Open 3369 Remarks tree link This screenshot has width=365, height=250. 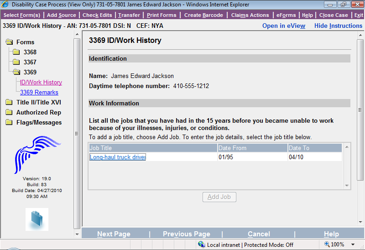point(39,92)
